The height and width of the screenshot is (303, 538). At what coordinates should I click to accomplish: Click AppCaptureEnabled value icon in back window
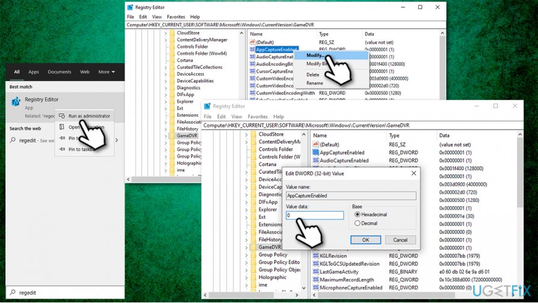pos(253,49)
